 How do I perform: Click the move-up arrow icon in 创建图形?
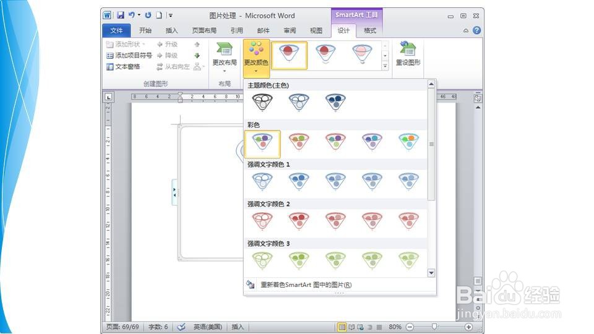(x=197, y=45)
